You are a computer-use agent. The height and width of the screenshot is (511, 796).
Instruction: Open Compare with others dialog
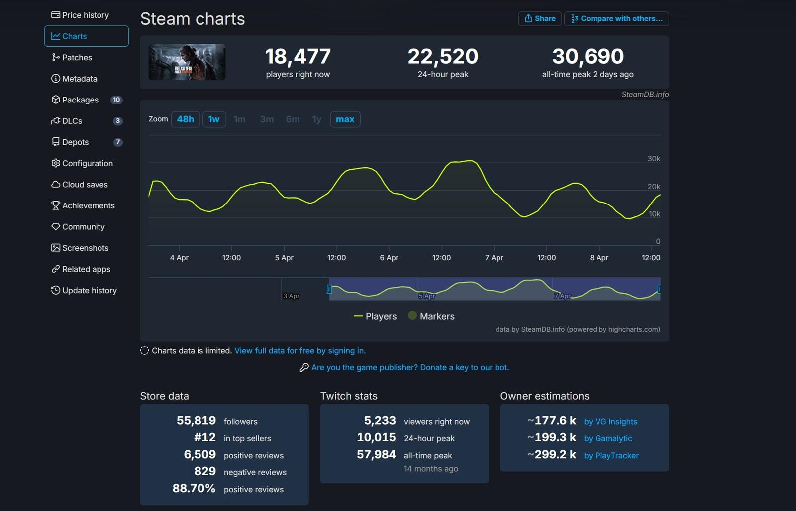(616, 19)
